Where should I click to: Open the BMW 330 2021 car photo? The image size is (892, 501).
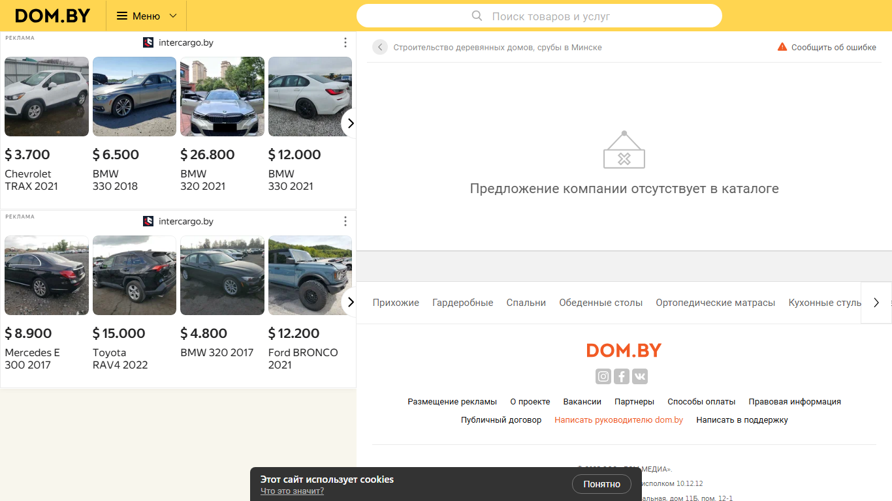[310, 97]
